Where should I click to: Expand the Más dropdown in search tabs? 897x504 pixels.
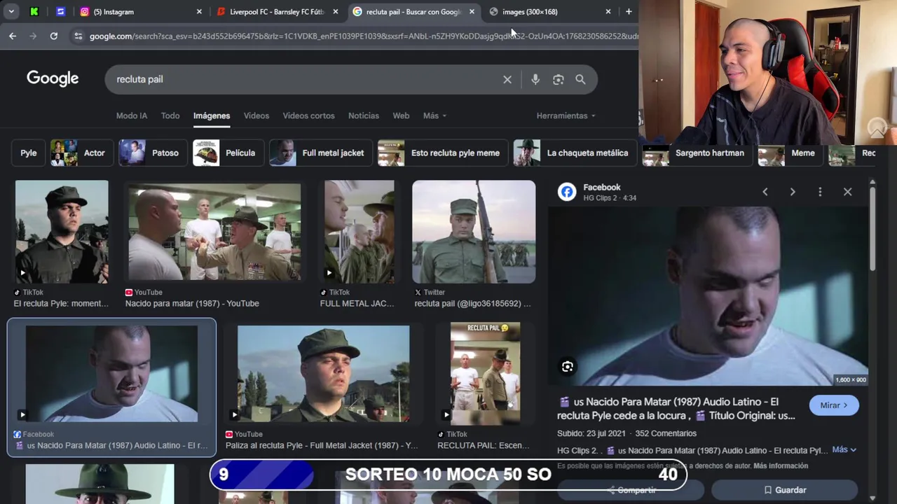(x=434, y=115)
